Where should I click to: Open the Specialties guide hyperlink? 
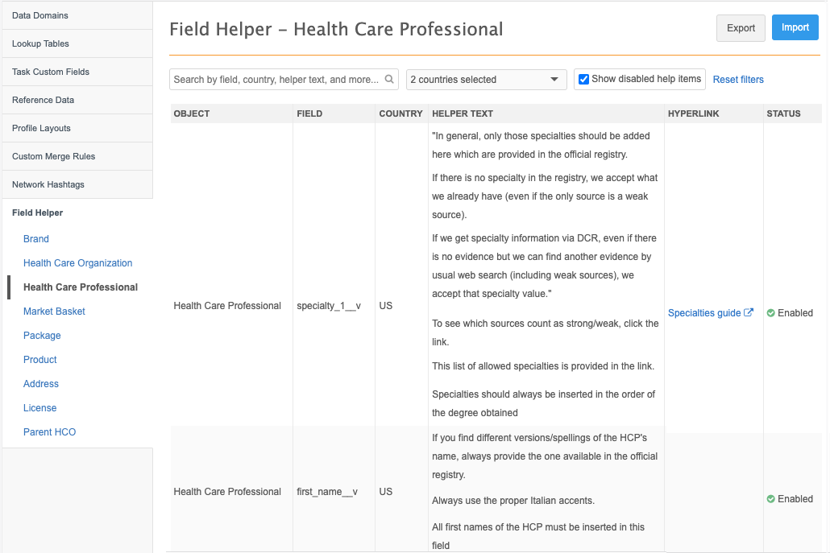coord(704,313)
